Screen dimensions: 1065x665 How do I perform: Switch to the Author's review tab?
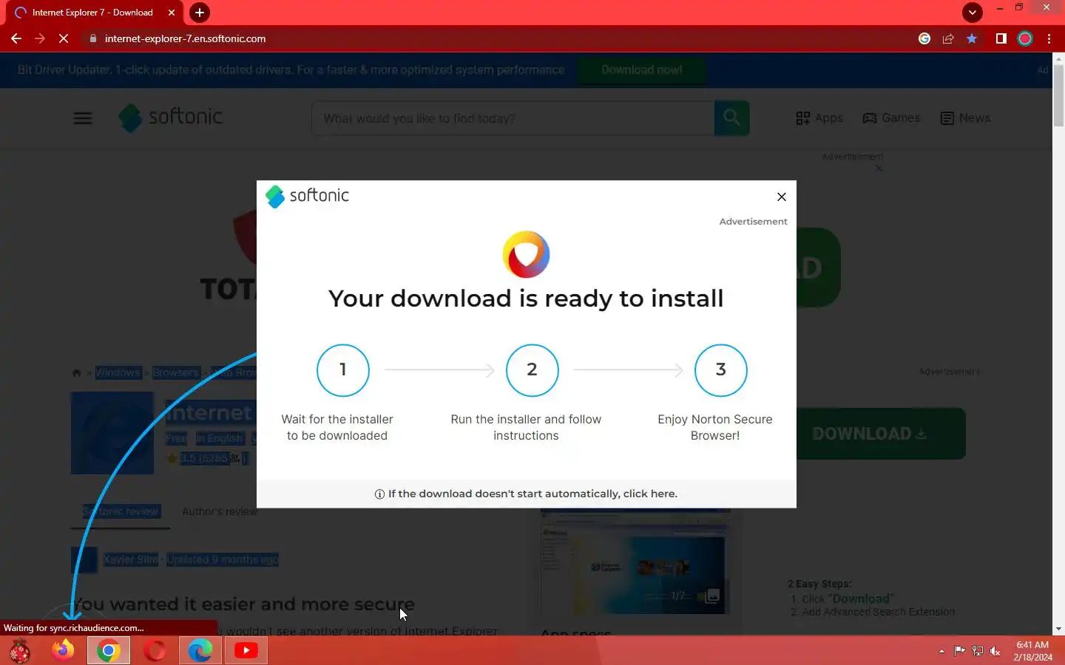pos(220,511)
